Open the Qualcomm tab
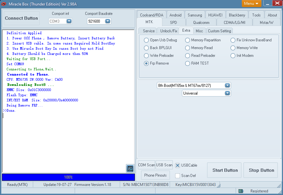The height and width of the screenshot is (195, 283). coord(201,23)
